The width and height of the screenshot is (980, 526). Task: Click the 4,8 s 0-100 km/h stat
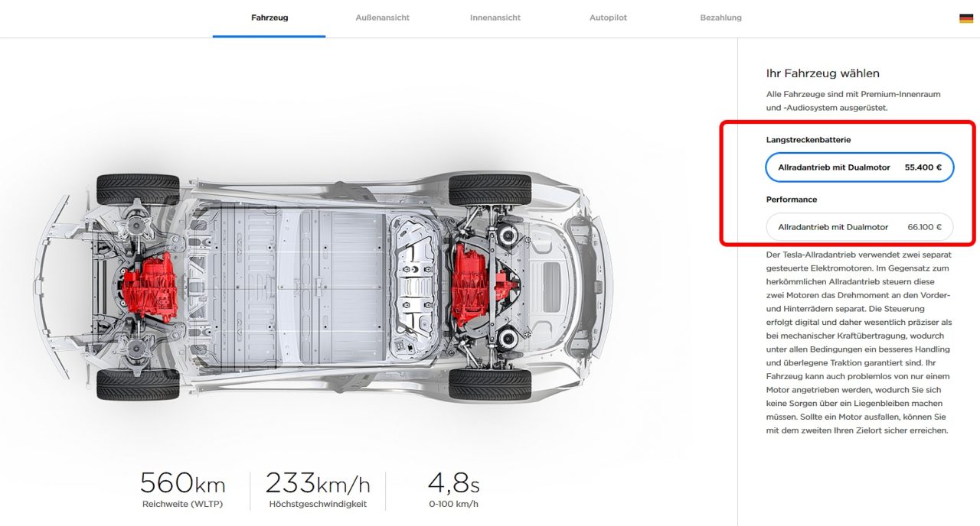tap(453, 490)
